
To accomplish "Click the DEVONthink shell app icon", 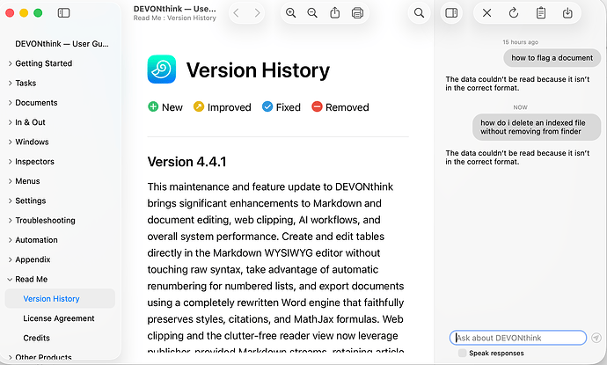I will [162, 69].
